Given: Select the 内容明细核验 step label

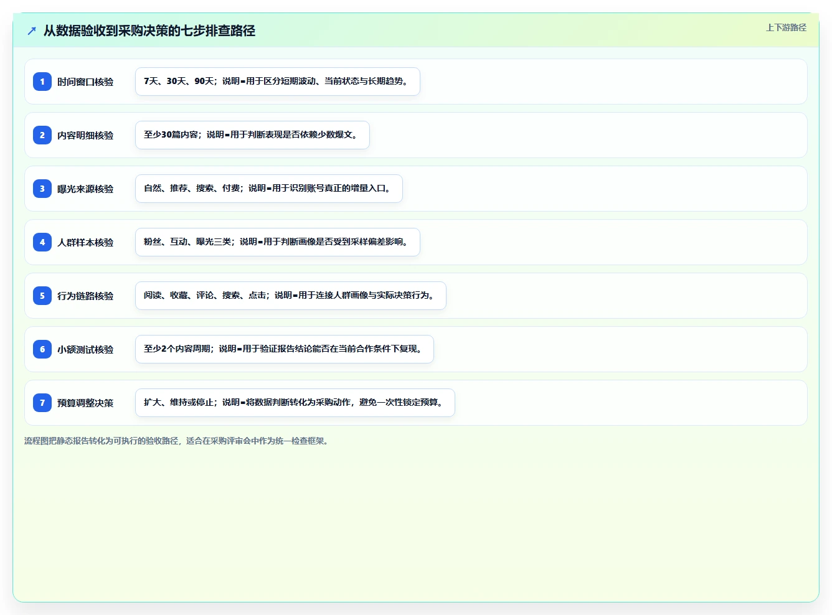Looking at the screenshot, I should [x=85, y=135].
